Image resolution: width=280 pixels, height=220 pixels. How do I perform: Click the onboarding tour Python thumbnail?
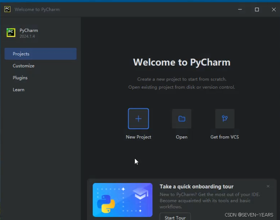[x=123, y=200]
